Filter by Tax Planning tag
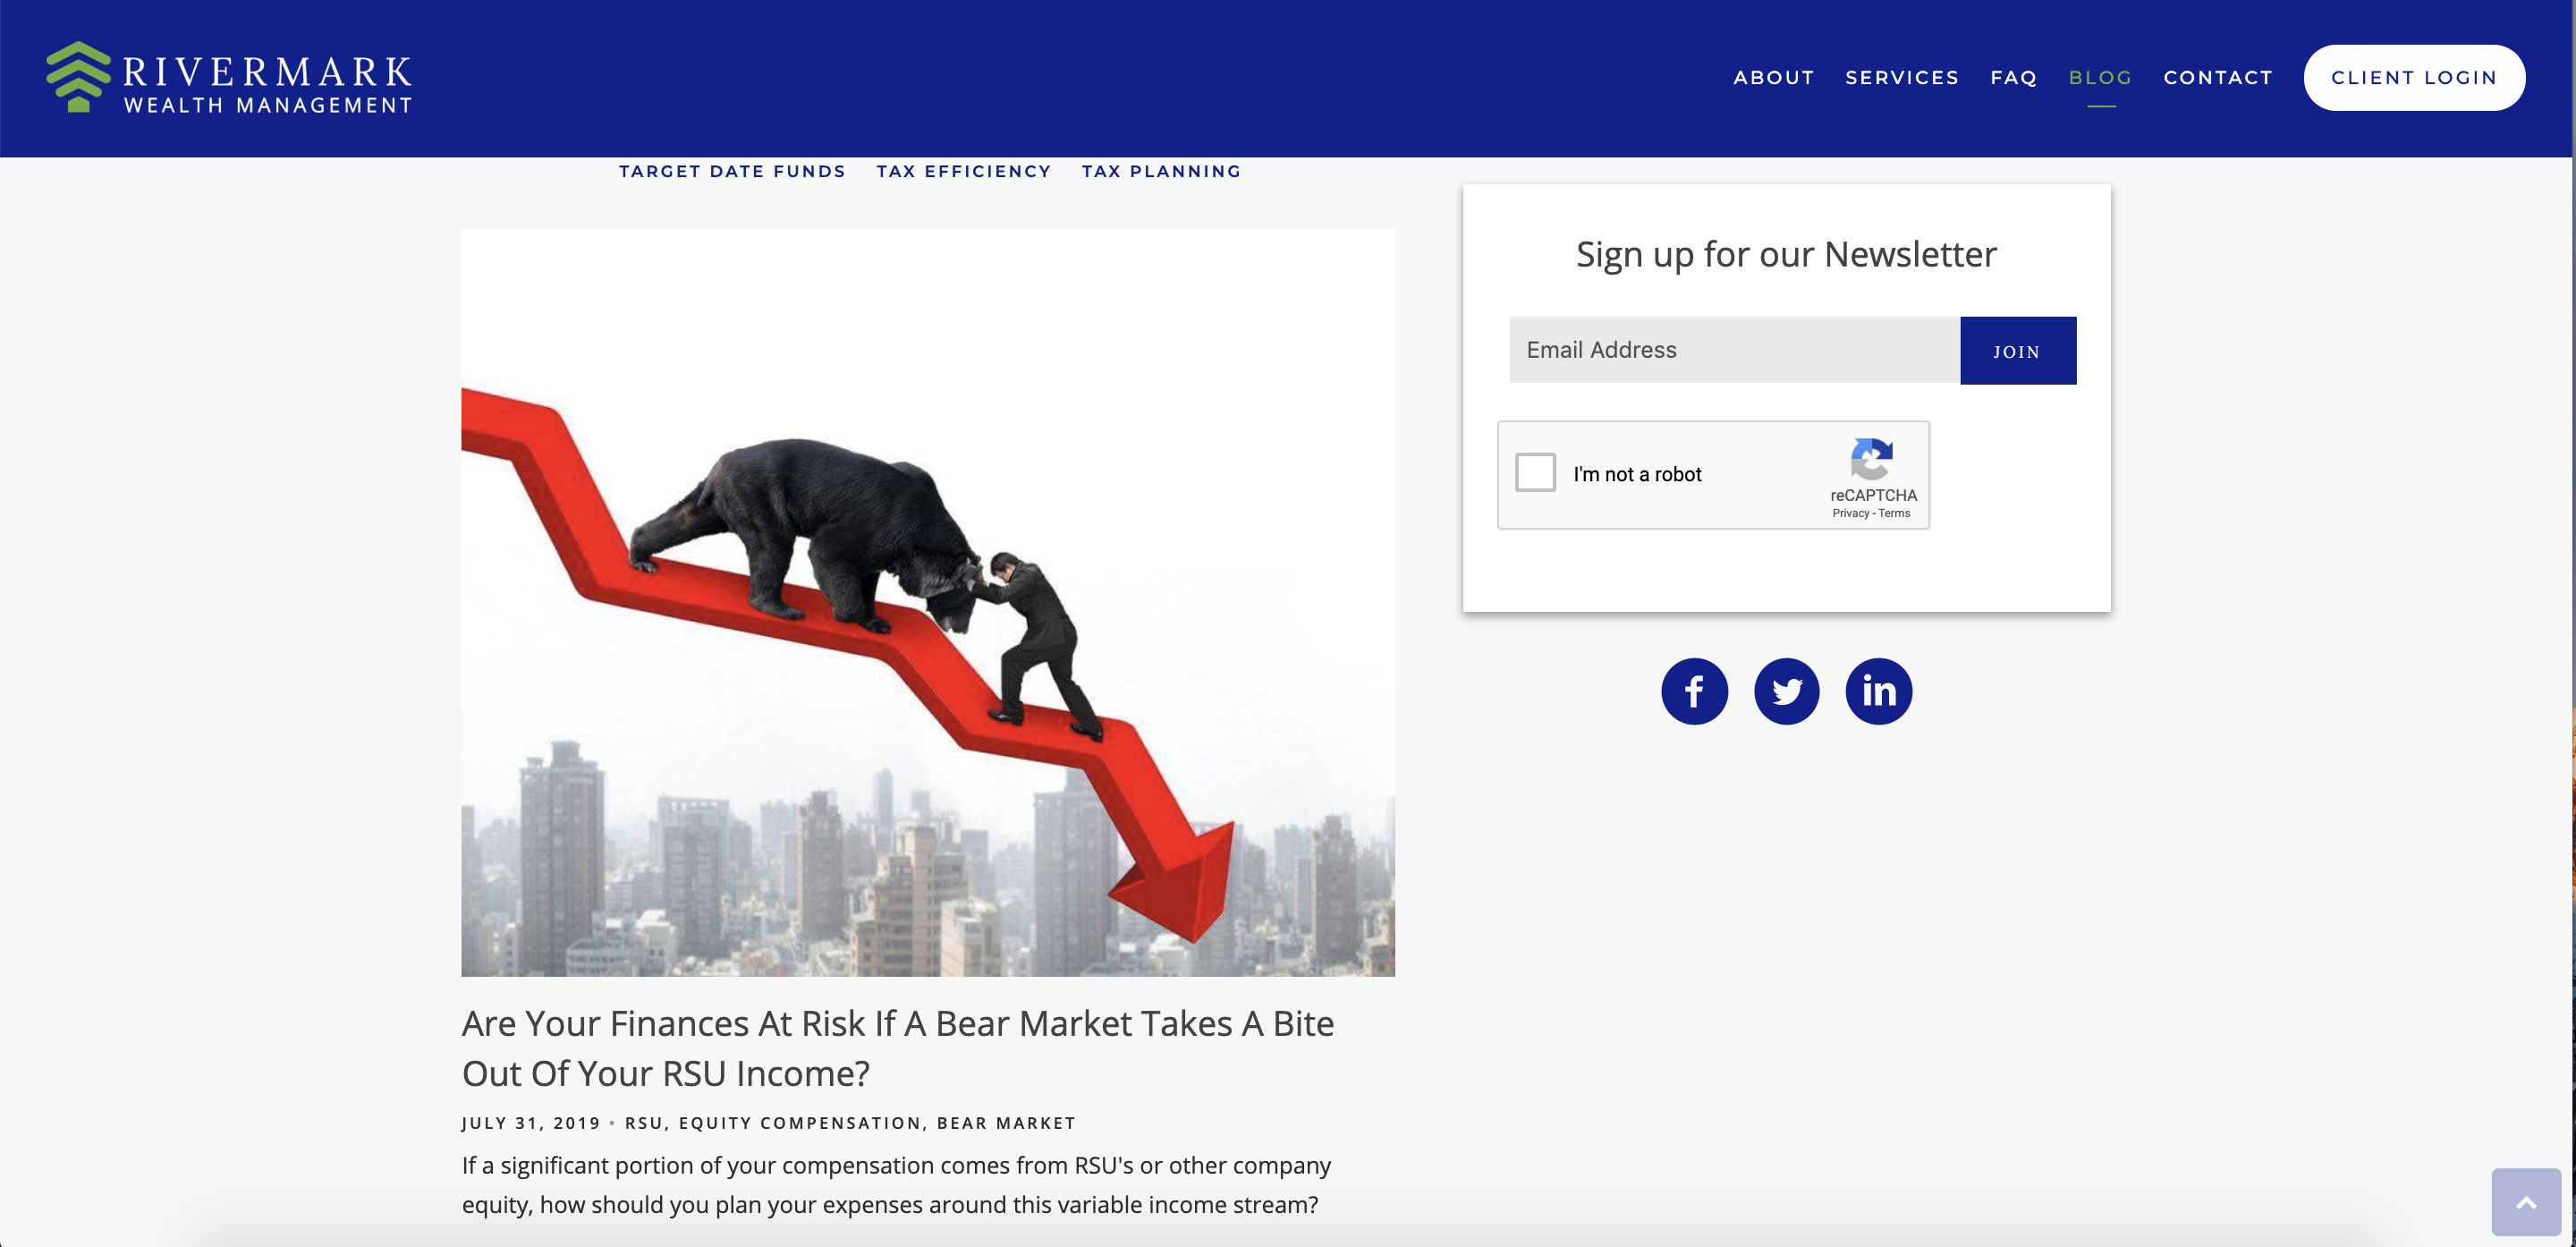The image size is (2576, 1247). point(1161,171)
